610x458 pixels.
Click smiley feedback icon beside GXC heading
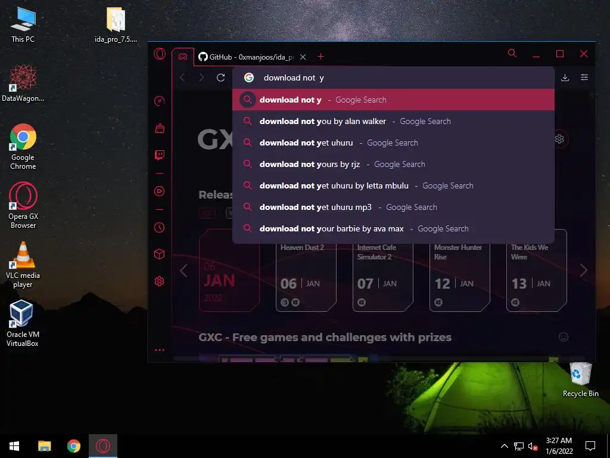[564, 337]
